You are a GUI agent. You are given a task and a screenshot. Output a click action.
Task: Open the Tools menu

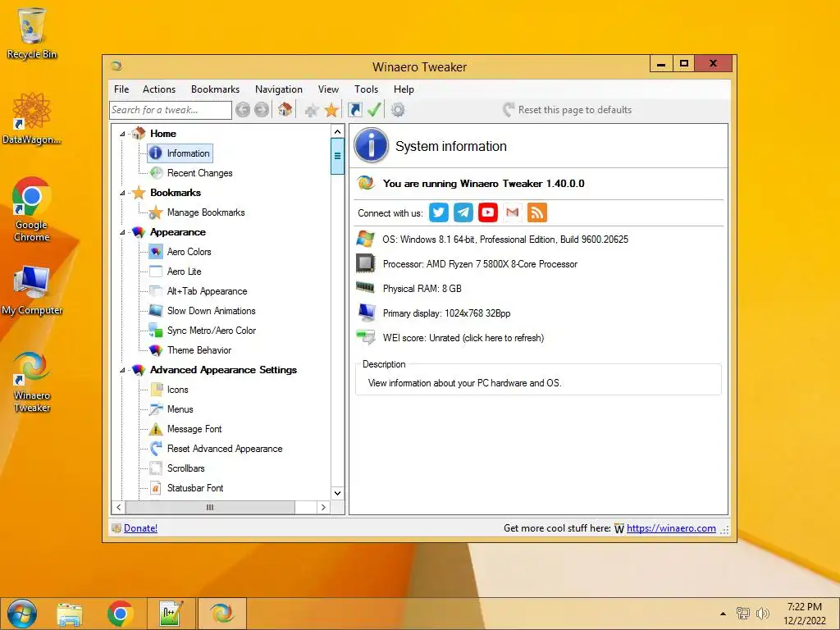coord(367,89)
